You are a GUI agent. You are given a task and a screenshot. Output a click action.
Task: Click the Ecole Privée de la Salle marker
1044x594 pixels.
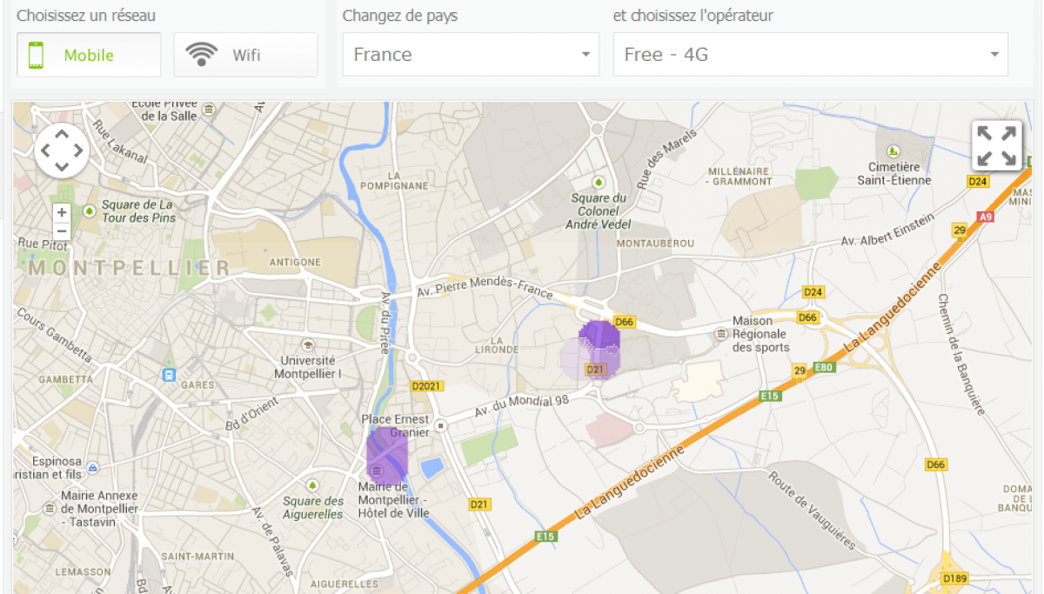(210, 109)
